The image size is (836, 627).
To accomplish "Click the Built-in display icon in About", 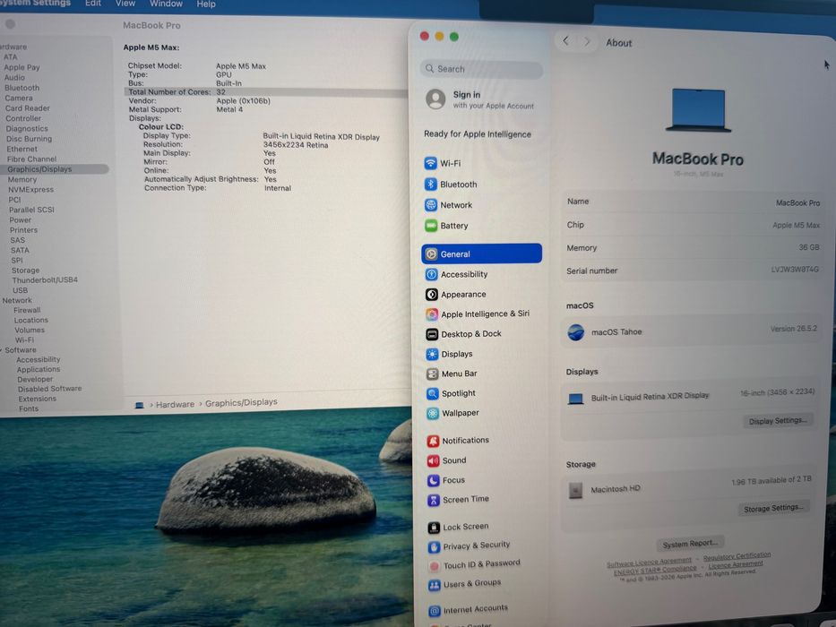I will [x=576, y=399].
